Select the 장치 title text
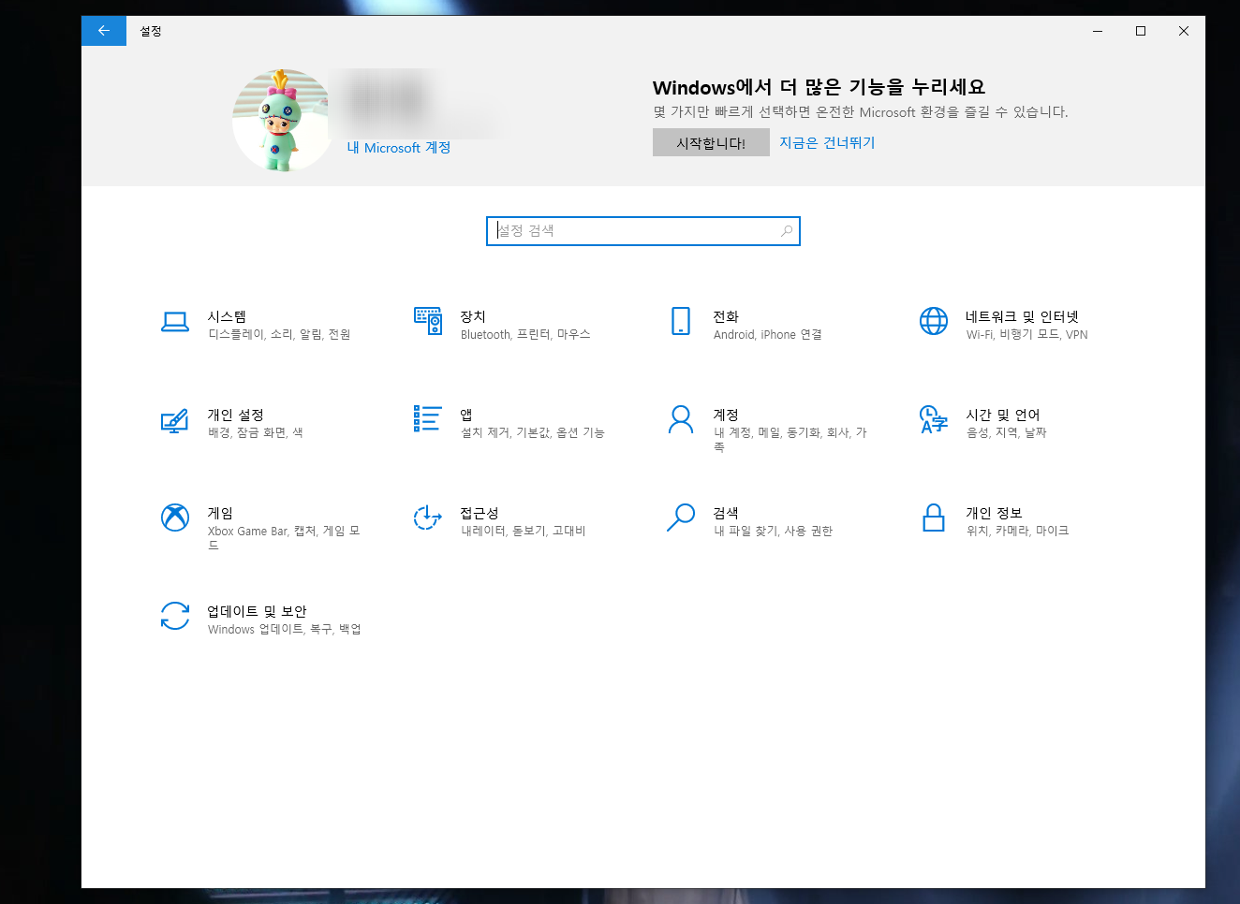The image size is (1240, 904). pos(473,317)
